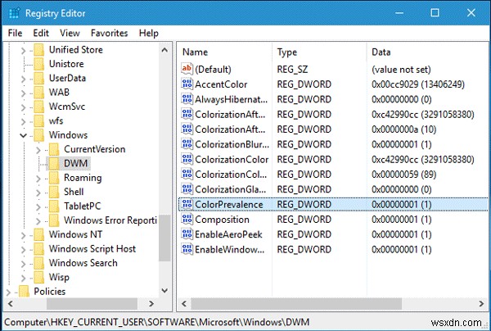Screen dimensions: 491x331
Task: Click the Registry Editor app icon in title bar
Action: pos(15,13)
